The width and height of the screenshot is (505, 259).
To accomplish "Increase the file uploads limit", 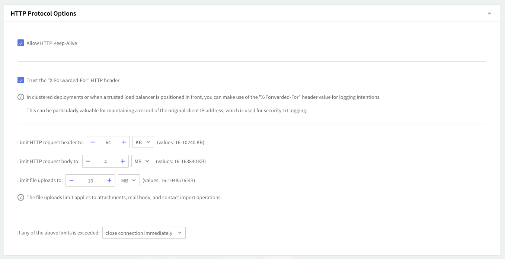I will (109, 181).
